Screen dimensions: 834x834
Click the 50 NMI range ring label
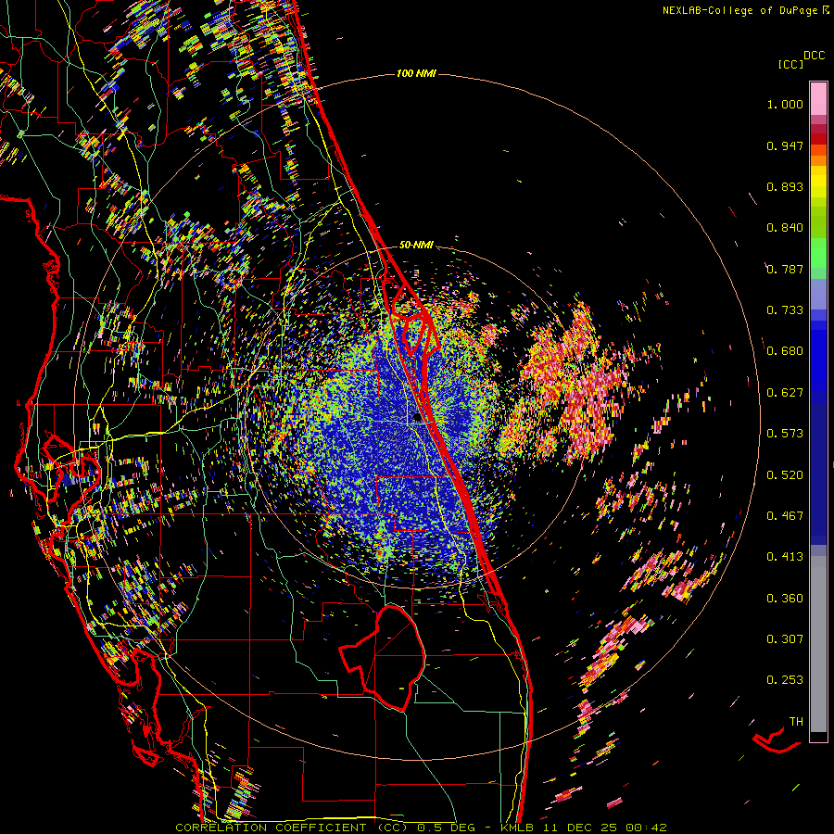[416, 245]
